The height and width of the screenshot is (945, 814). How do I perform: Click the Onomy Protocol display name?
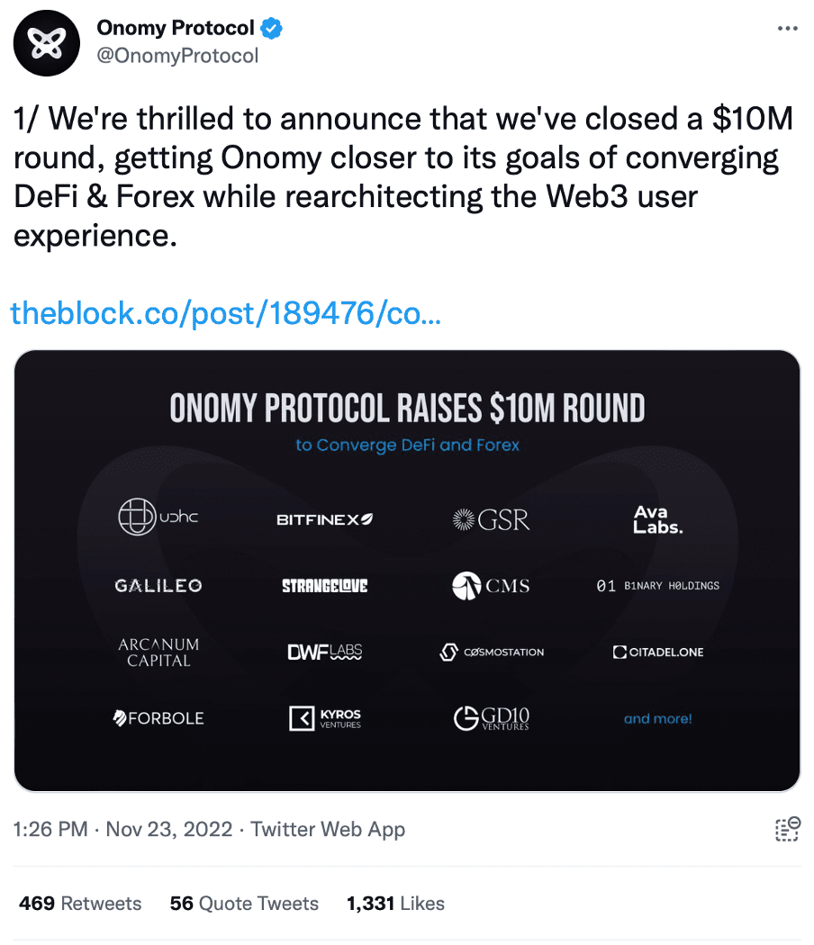[176, 28]
